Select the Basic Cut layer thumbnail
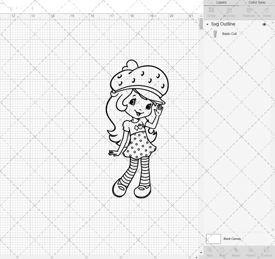Image resolution: width=275 pixels, height=259 pixels. 216,34
